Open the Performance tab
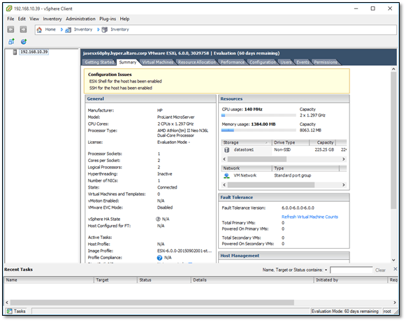The width and height of the screenshot is (406, 322). pyautogui.click(x=233, y=62)
